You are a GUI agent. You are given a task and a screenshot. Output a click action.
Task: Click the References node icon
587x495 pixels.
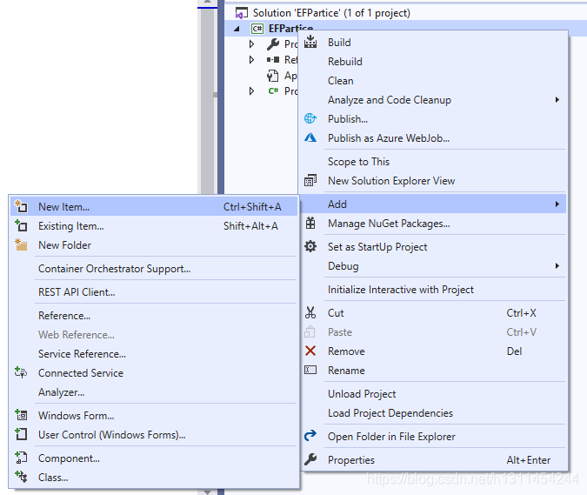(x=273, y=59)
